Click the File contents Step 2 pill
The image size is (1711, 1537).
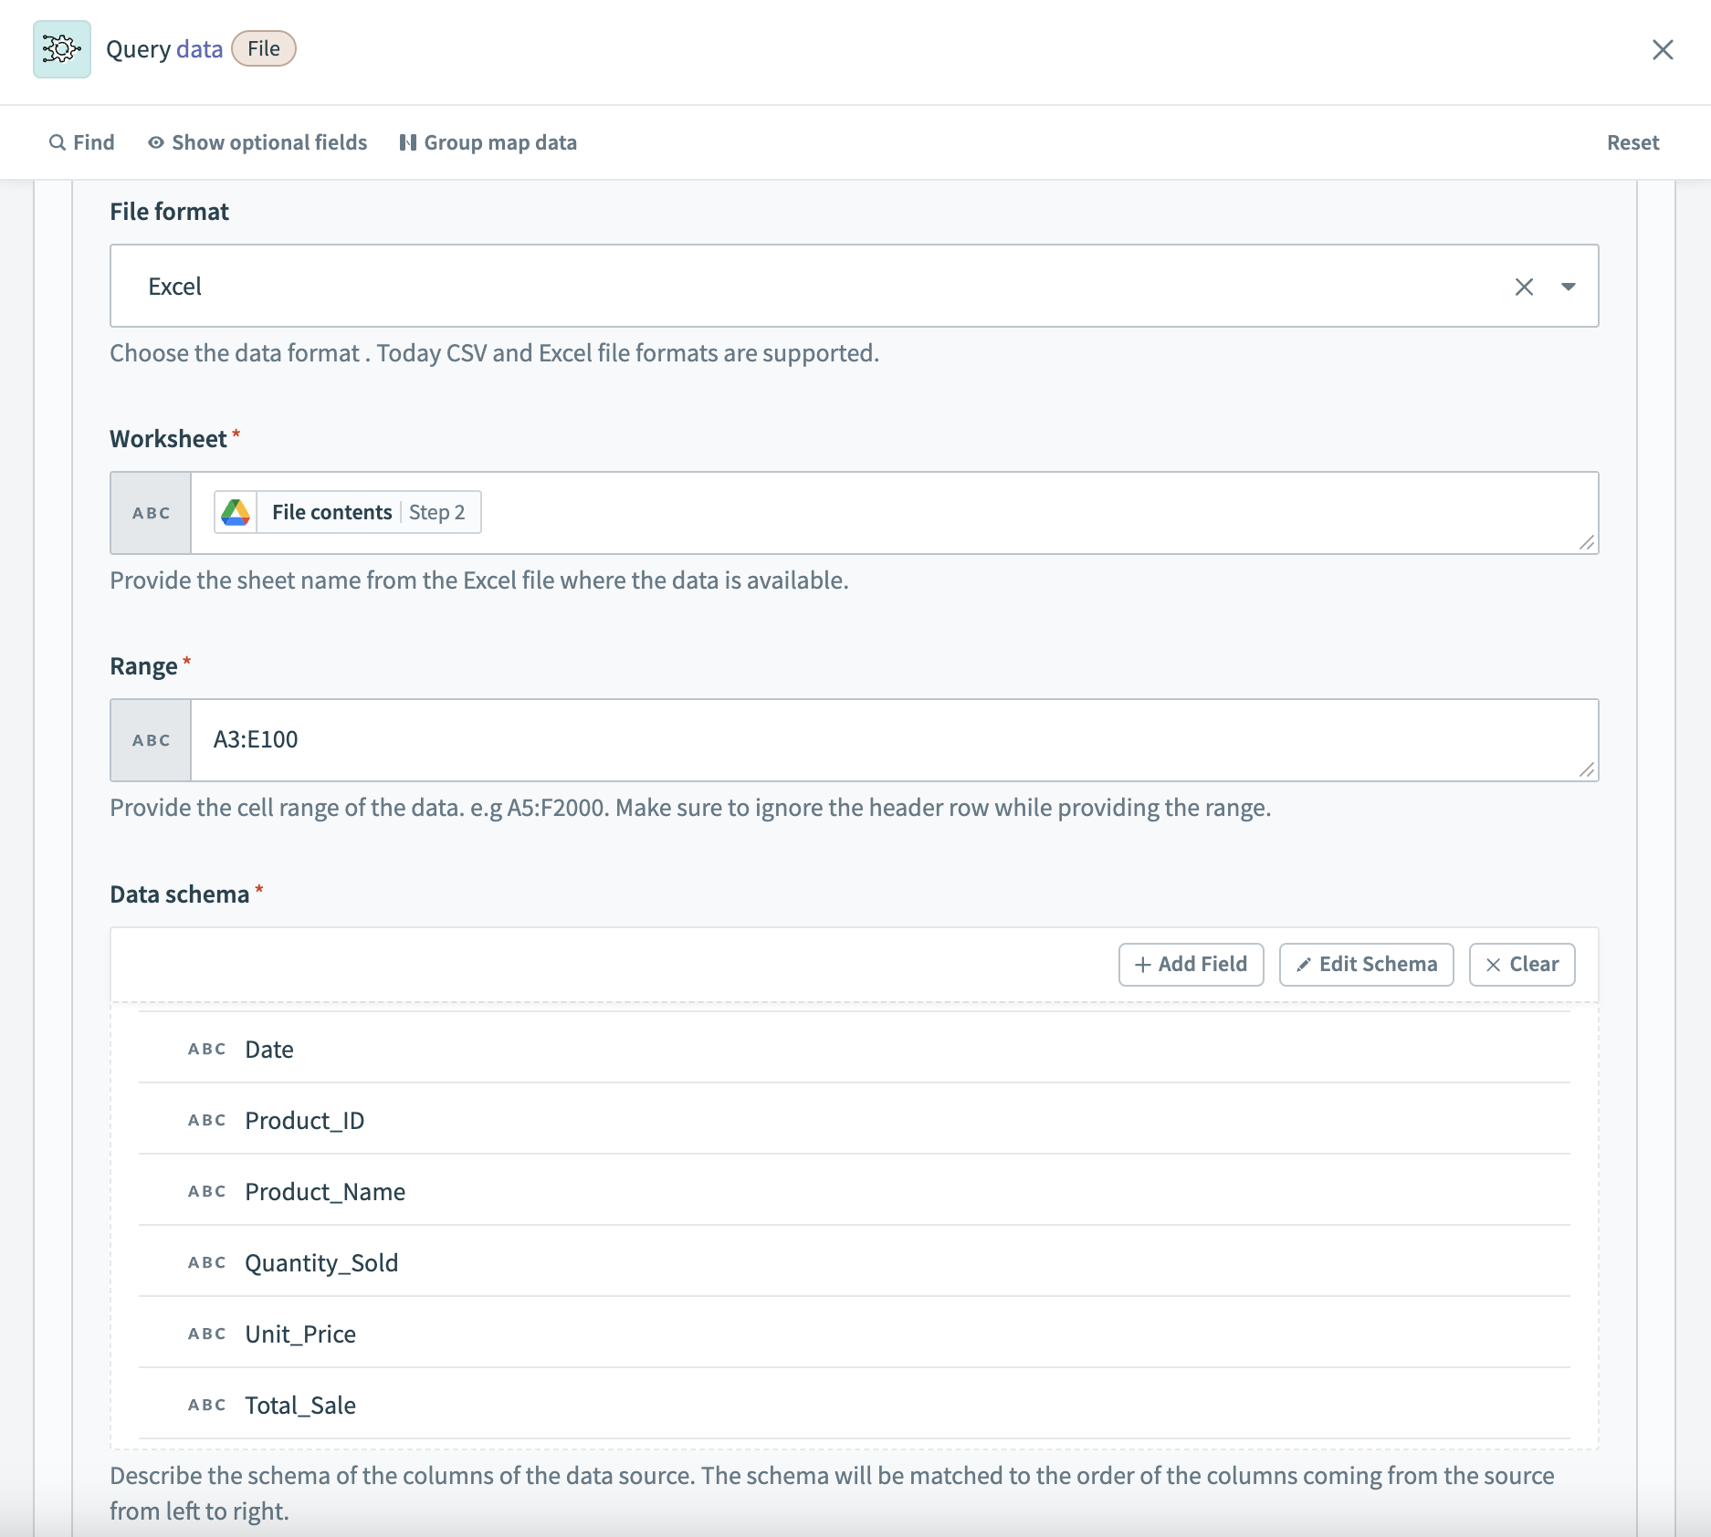click(346, 512)
